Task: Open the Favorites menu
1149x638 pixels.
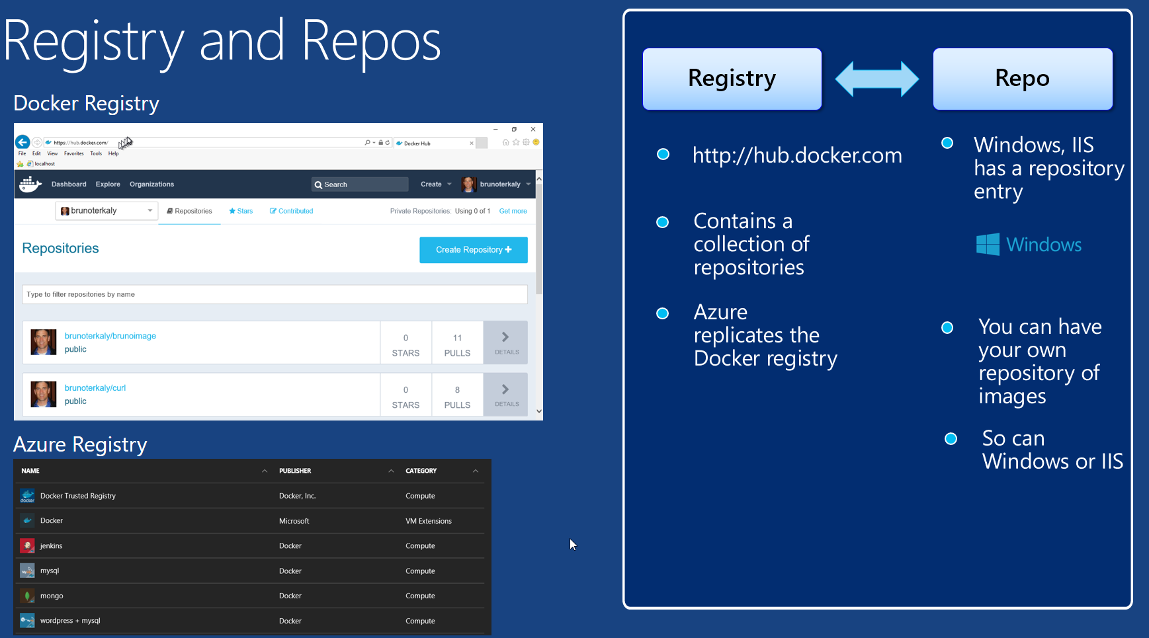Action: [74, 153]
